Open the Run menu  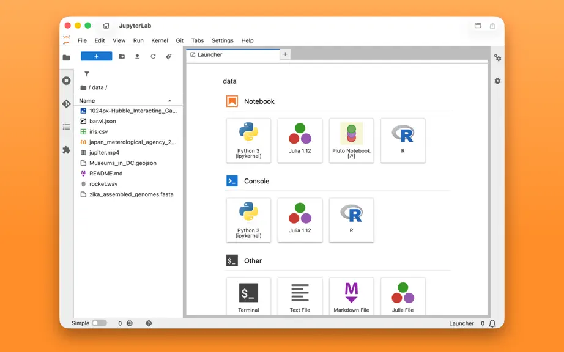coord(138,40)
